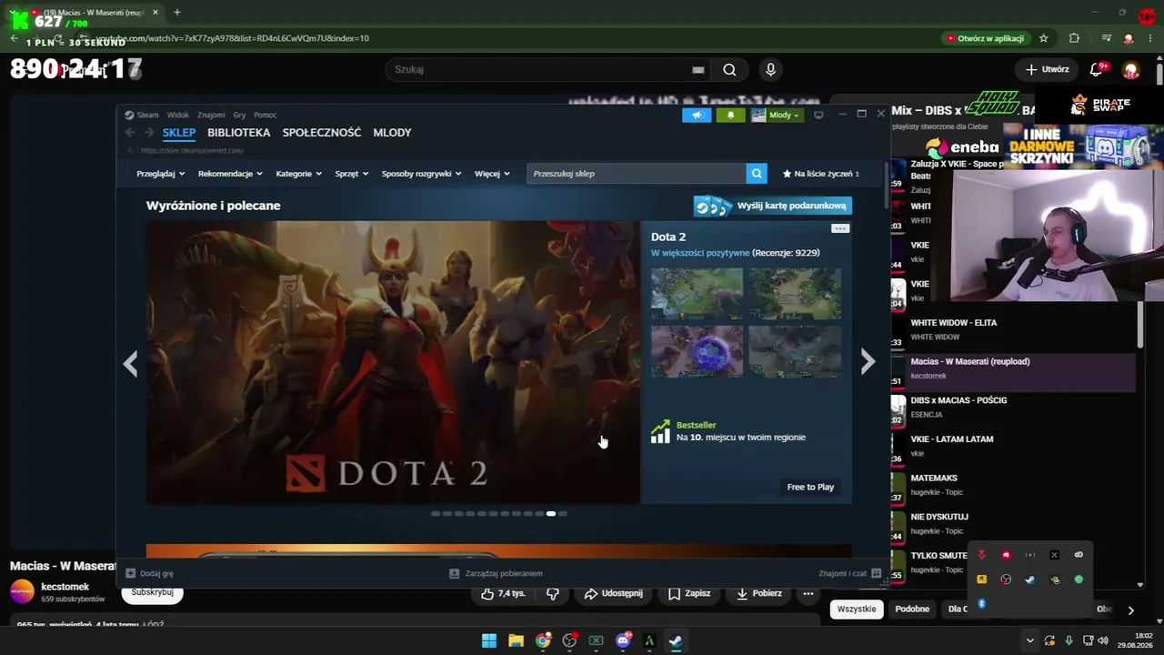Open Rockstar Games Launcher tray icon

pos(981,579)
